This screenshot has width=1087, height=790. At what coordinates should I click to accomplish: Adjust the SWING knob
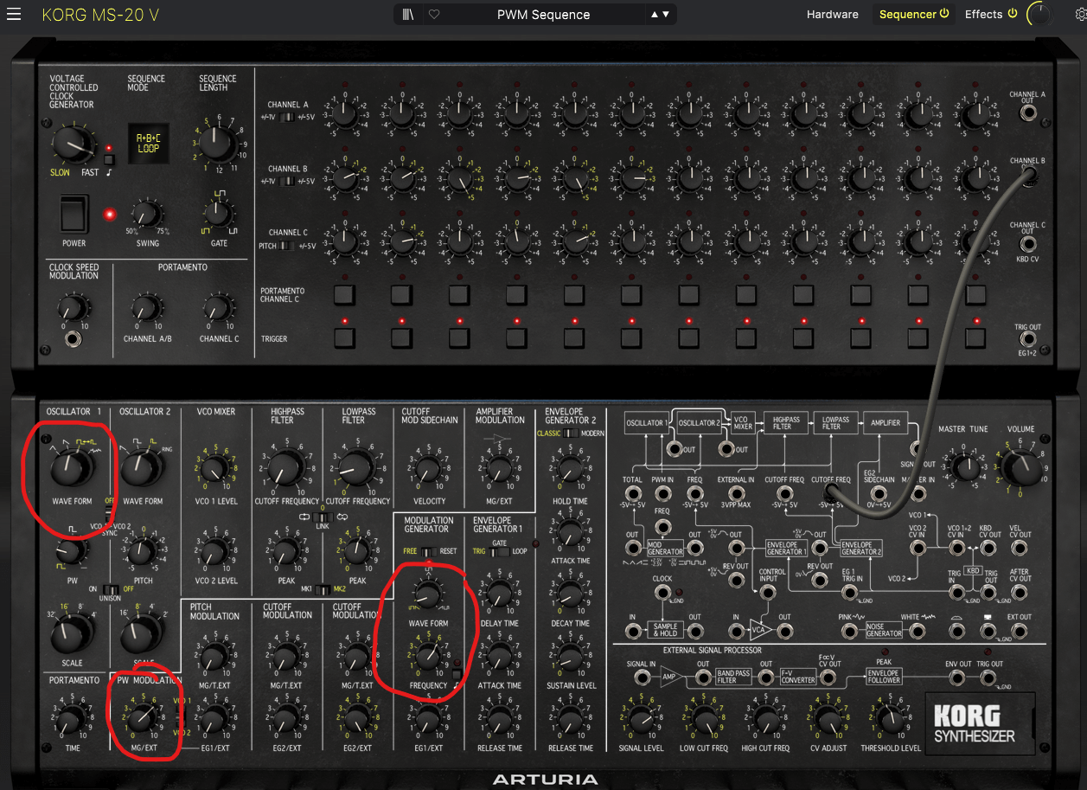click(147, 212)
